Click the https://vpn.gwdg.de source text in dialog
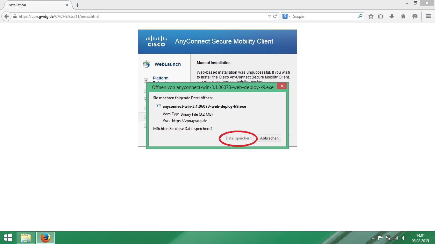This screenshot has width=435, height=244. (x=189, y=121)
